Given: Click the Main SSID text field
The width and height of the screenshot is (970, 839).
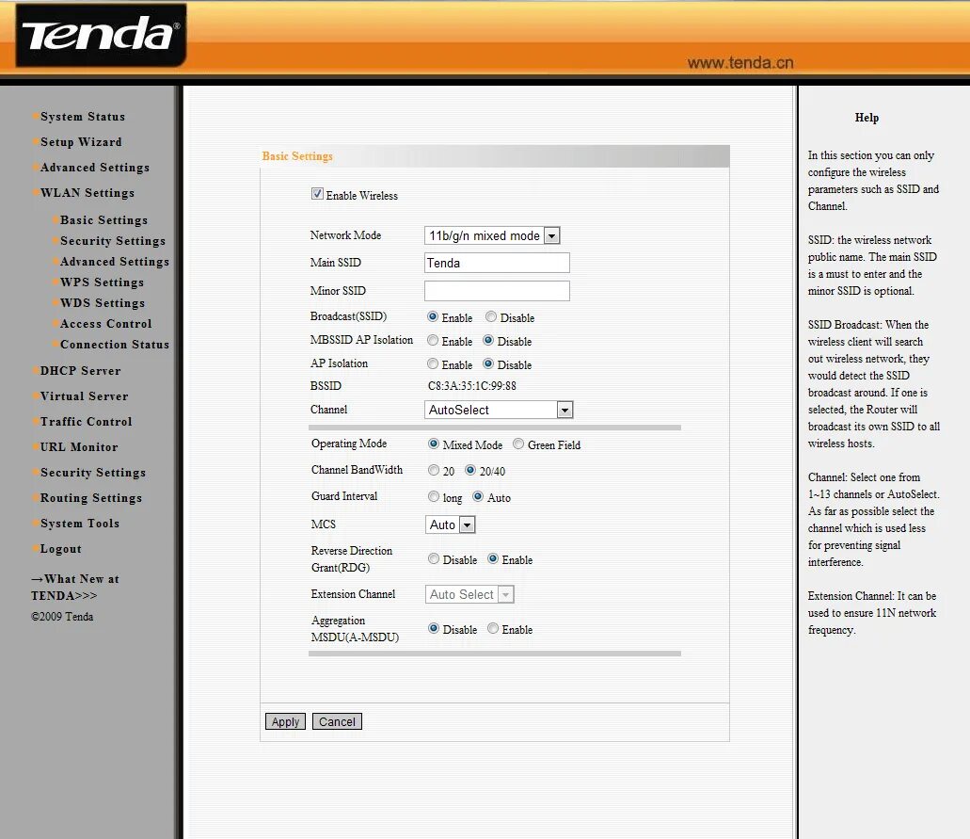Looking at the screenshot, I should [497, 263].
